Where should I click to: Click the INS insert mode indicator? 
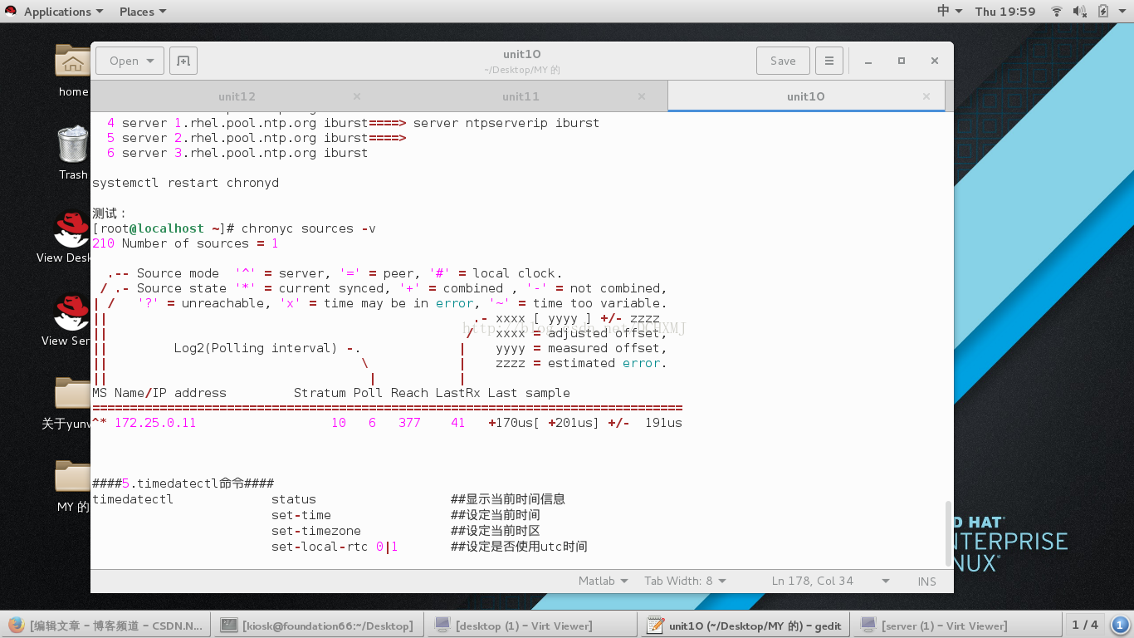926,582
